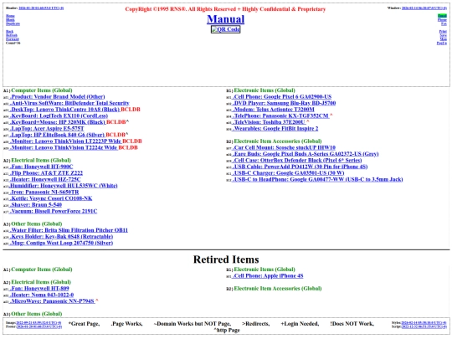Image resolution: width=452 pixels, height=339 pixels.
Task: Open Anti-Virus SoftWare: BitDefender Total Security
Action: pos(69,103)
